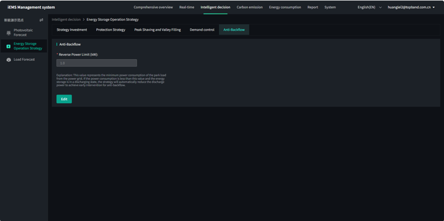The height and width of the screenshot is (221, 444).
Task: Click the Reverse Power Limit input field
Action: click(x=97, y=63)
